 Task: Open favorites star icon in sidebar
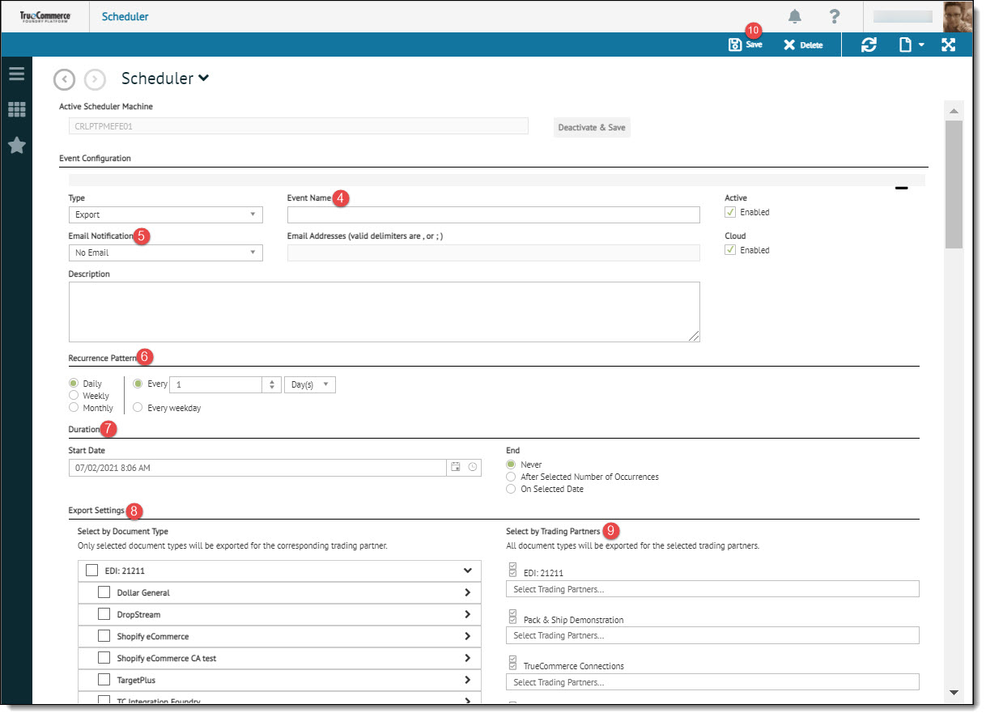click(16, 146)
